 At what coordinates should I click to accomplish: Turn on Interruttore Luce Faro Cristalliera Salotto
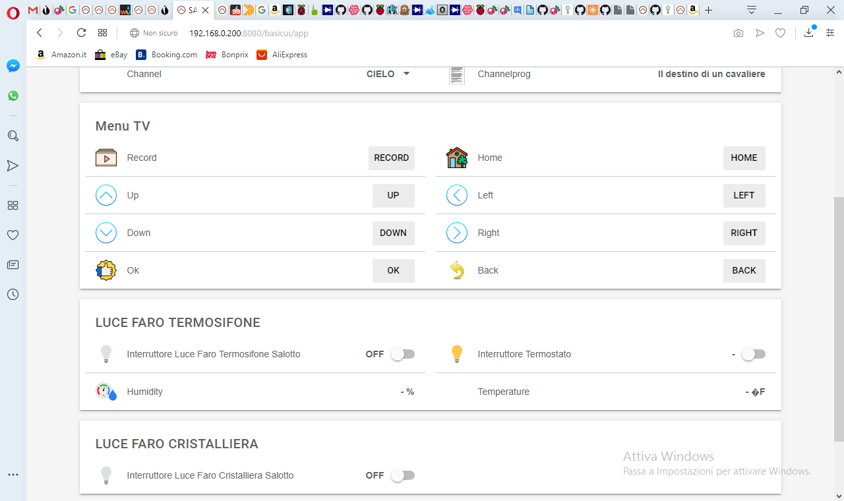pyautogui.click(x=403, y=475)
